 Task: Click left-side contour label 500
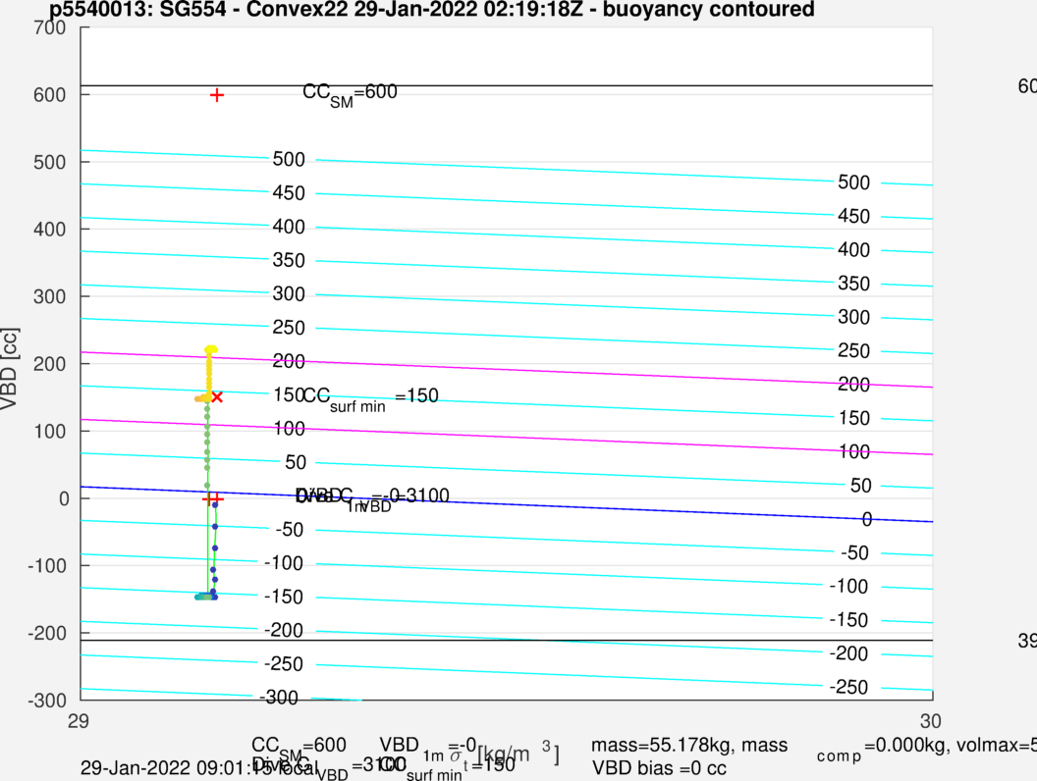[x=289, y=159]
